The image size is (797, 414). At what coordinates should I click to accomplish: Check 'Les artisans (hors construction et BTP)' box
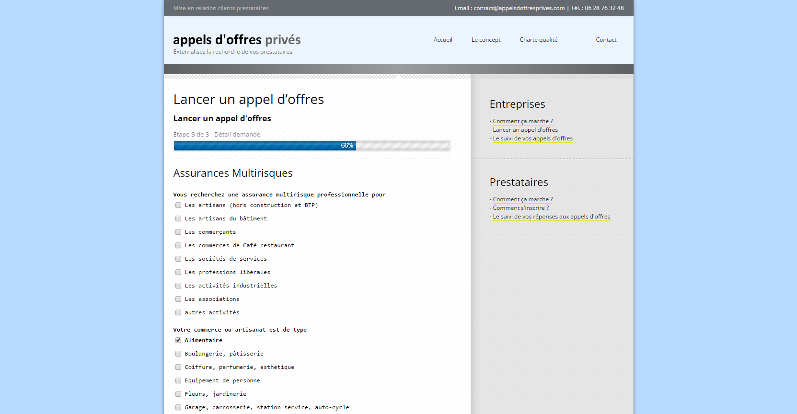(x=178, y=205)
